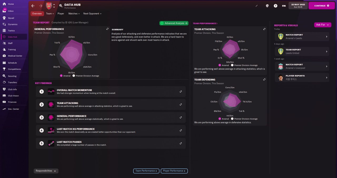Expand the Team Defending chart

264,80
